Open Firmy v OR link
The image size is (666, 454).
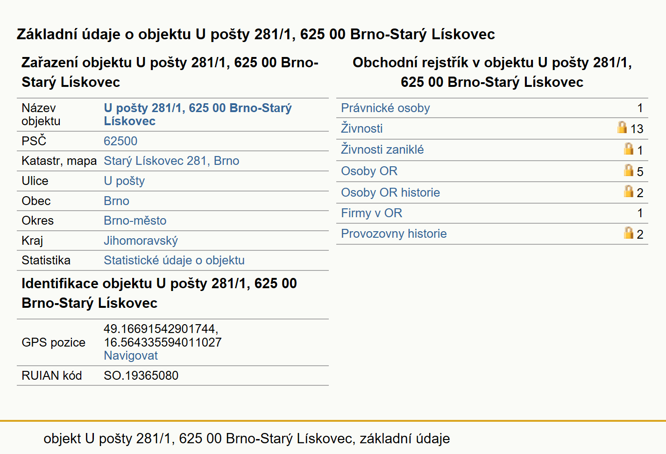click(x=371, y=213)
